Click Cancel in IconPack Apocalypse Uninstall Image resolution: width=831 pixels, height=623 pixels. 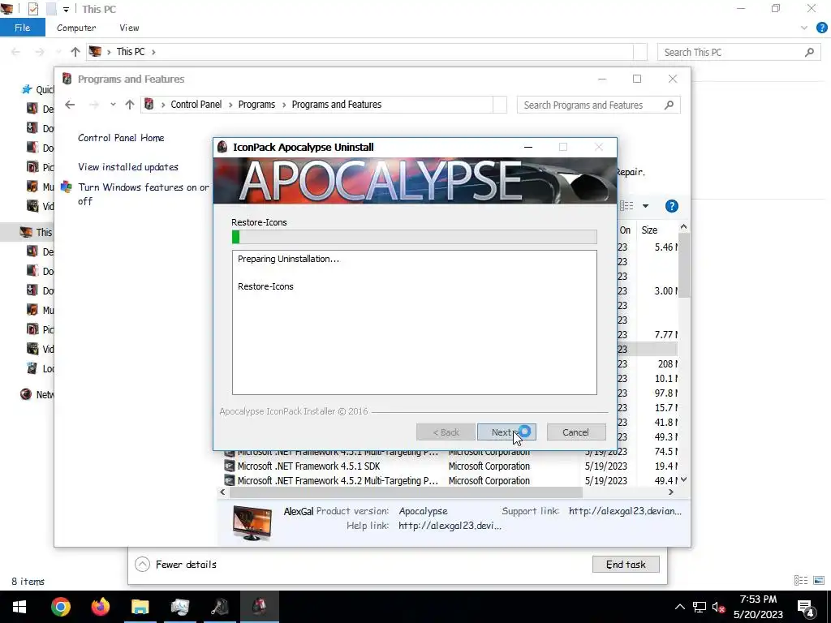575,432
